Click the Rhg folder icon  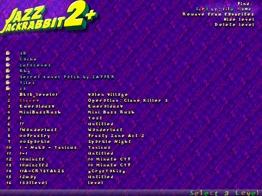click(x=8, y=71)
